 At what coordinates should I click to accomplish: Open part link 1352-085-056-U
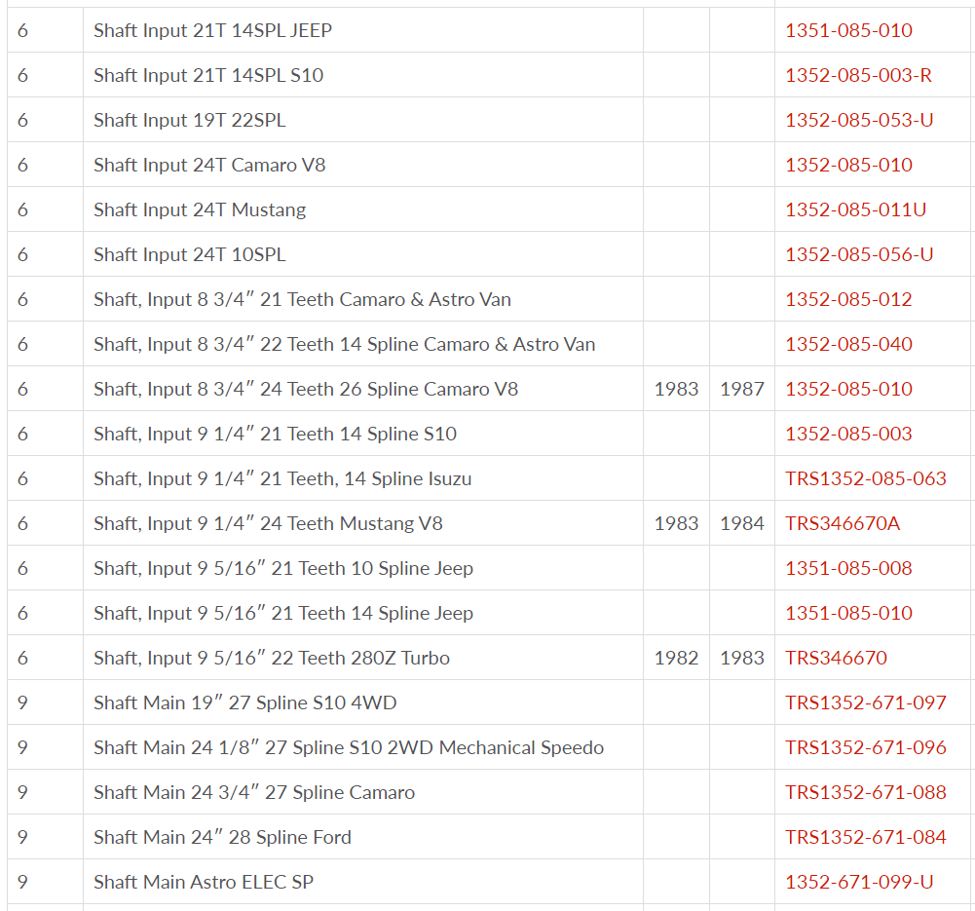[x=859, y=254]
